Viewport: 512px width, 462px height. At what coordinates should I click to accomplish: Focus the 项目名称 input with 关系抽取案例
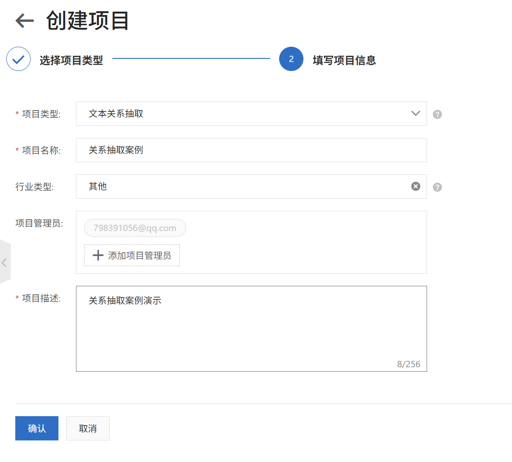[251, 150]
